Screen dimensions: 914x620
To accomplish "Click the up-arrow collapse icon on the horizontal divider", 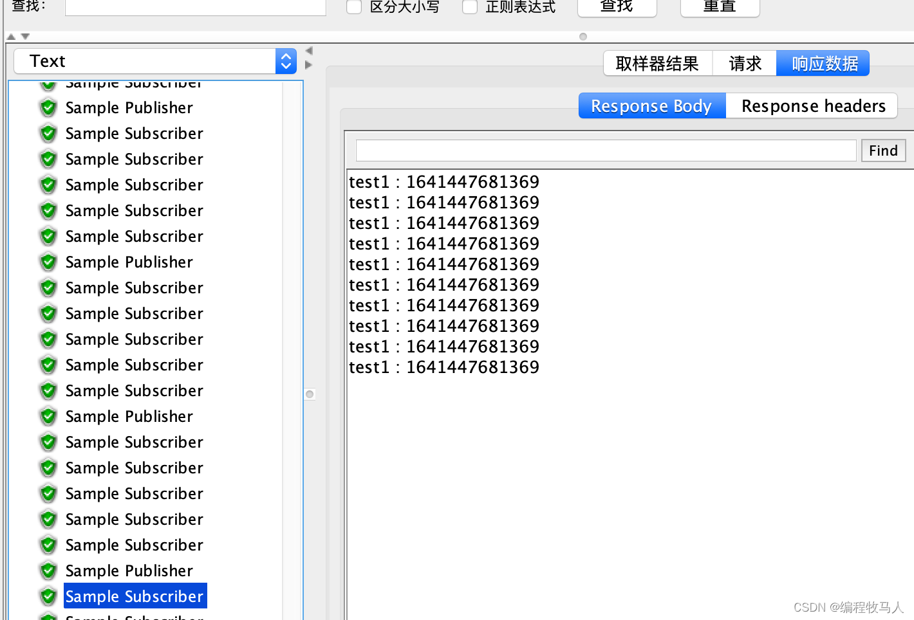I will click(11, 37).
